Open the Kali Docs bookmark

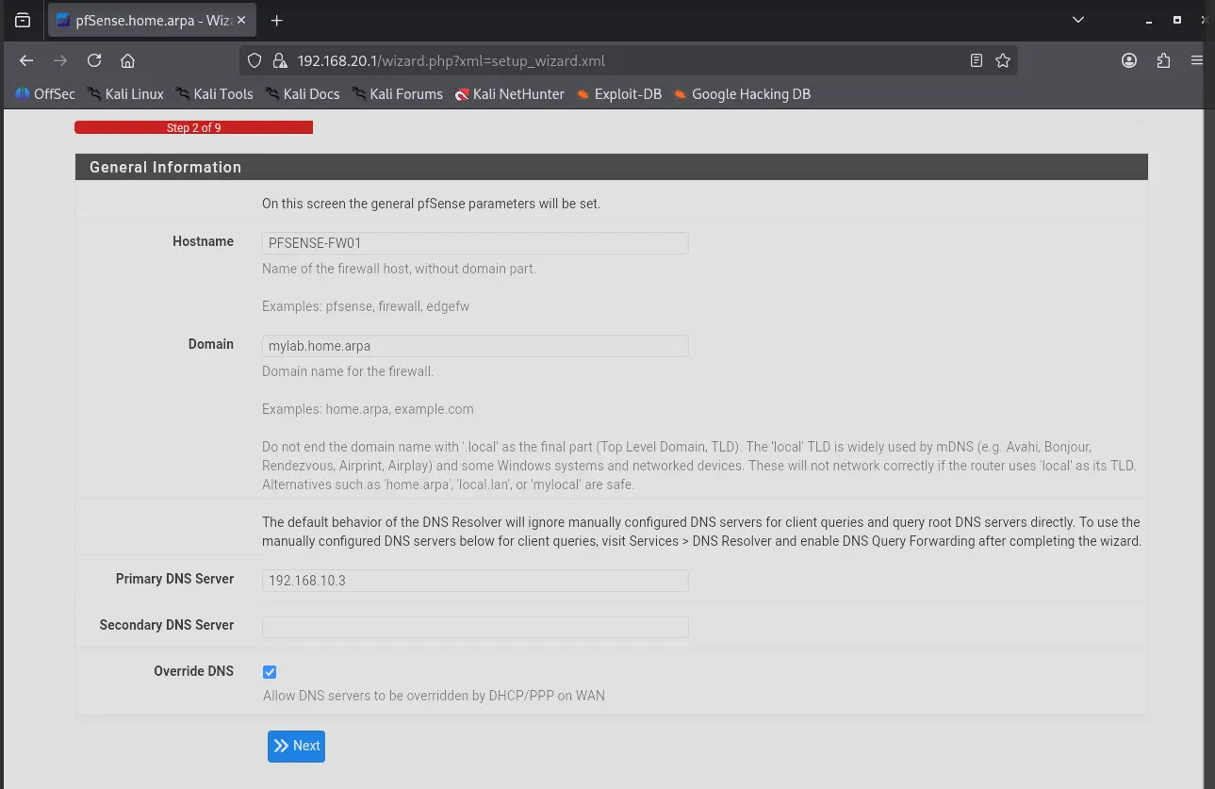click(302, 93)
